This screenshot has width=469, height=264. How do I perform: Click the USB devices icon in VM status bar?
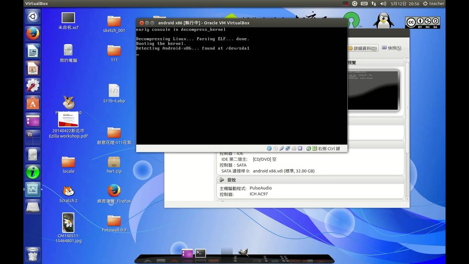coord(282,148)
